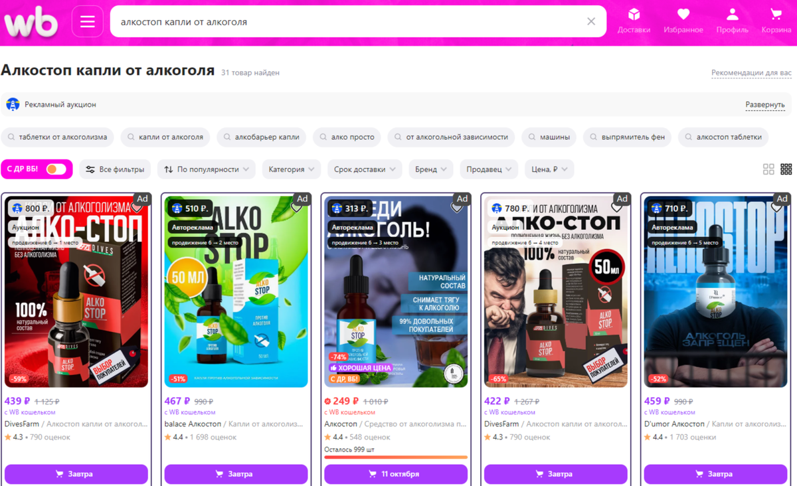
Task: Select search suggestion таблетки от алкоголизма
Action: tap(57, 137)
